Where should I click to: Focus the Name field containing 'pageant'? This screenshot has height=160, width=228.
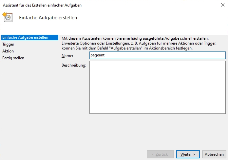point(157,55)
